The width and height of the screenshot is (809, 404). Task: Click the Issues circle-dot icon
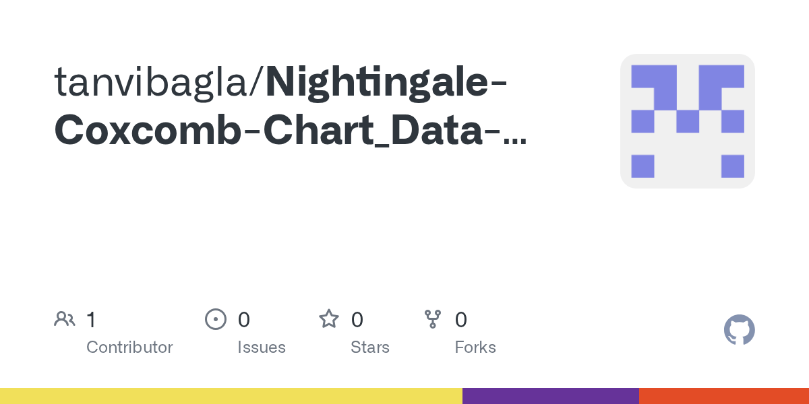(216, 319)
